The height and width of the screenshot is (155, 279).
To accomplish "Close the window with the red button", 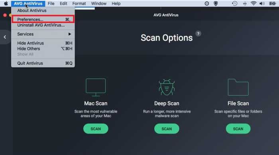I will tap(5, 15).
